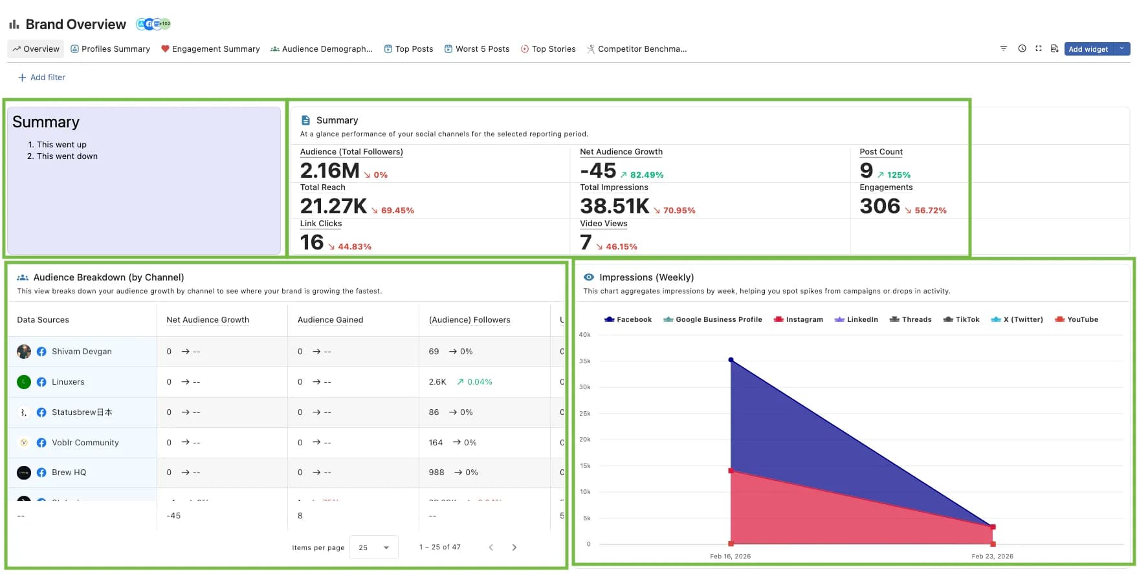This screenshot has width=1137, height=574.
Task: Click the Brand Overview bar chart icon
Action: click(x=14, y=25)
